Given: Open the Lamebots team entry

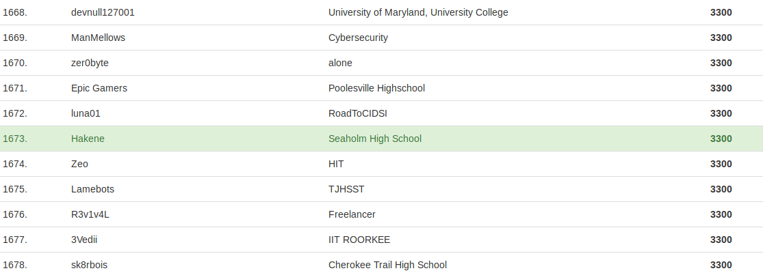Looking at the screenshot, I should (92, 189).
